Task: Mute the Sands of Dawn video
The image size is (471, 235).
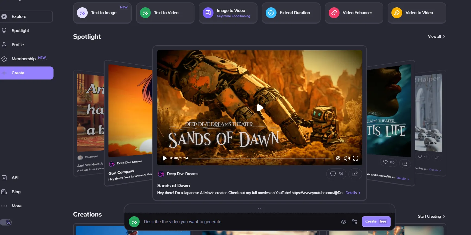Action: (347, 158)
